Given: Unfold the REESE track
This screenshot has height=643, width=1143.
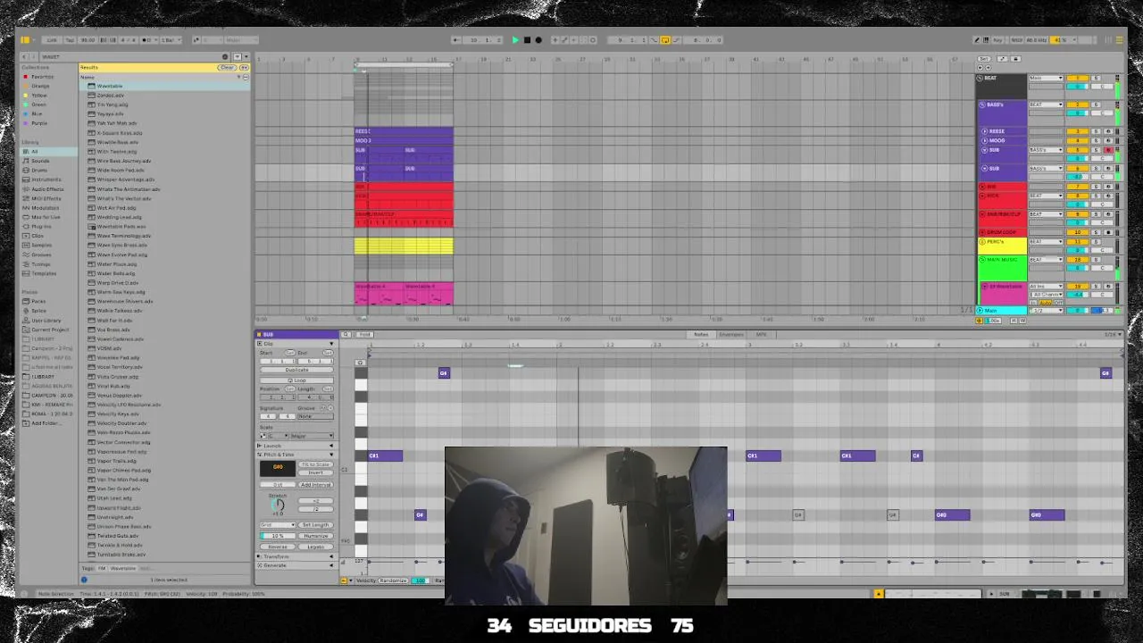Looking at the screenshot, I should point(985,131).
